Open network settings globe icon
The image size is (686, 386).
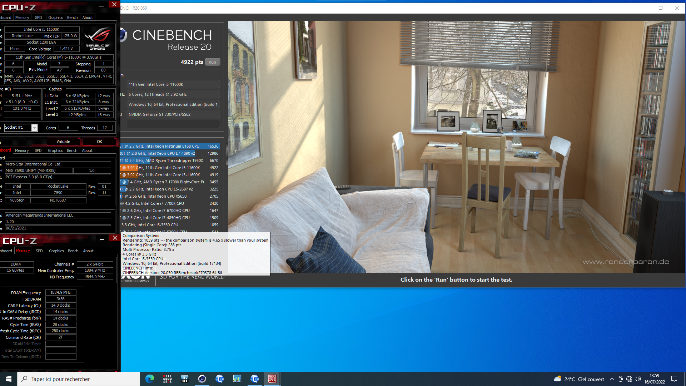(x=629, y=379)
